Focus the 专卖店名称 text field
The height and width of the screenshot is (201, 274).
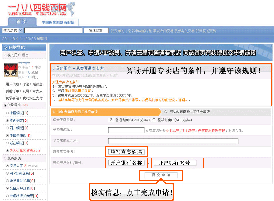click(x=126, y=130)
